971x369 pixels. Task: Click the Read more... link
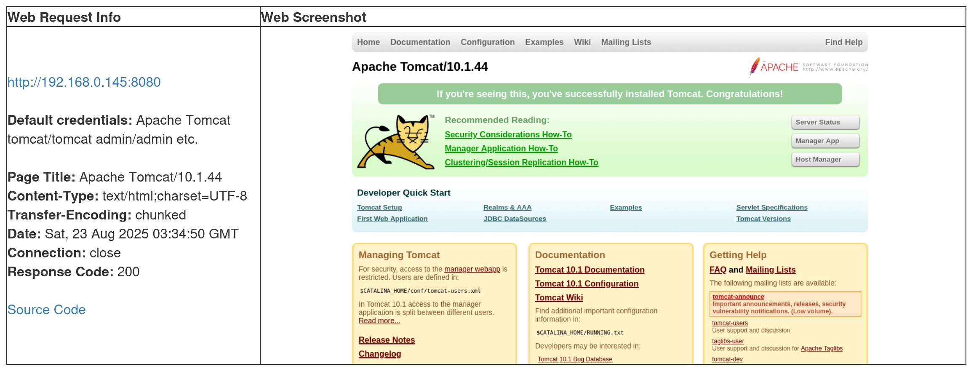379,321
